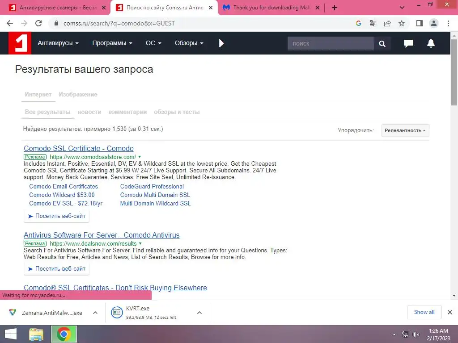
Task: Expand the ОС menu
Action: pyautogui.click(x=153, y=43)
